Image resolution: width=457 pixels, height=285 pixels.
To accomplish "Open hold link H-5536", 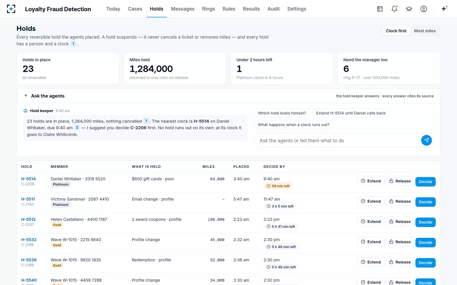I will [29, 260].
